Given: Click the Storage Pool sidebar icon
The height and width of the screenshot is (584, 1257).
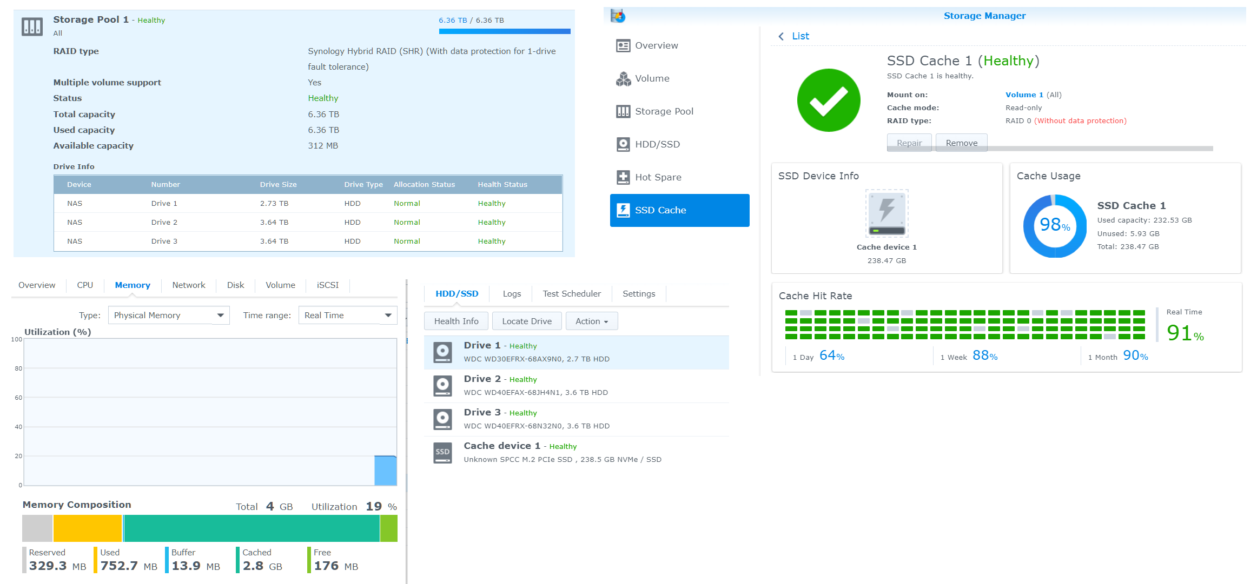Looking at the screenshot, I should (623, 112).
